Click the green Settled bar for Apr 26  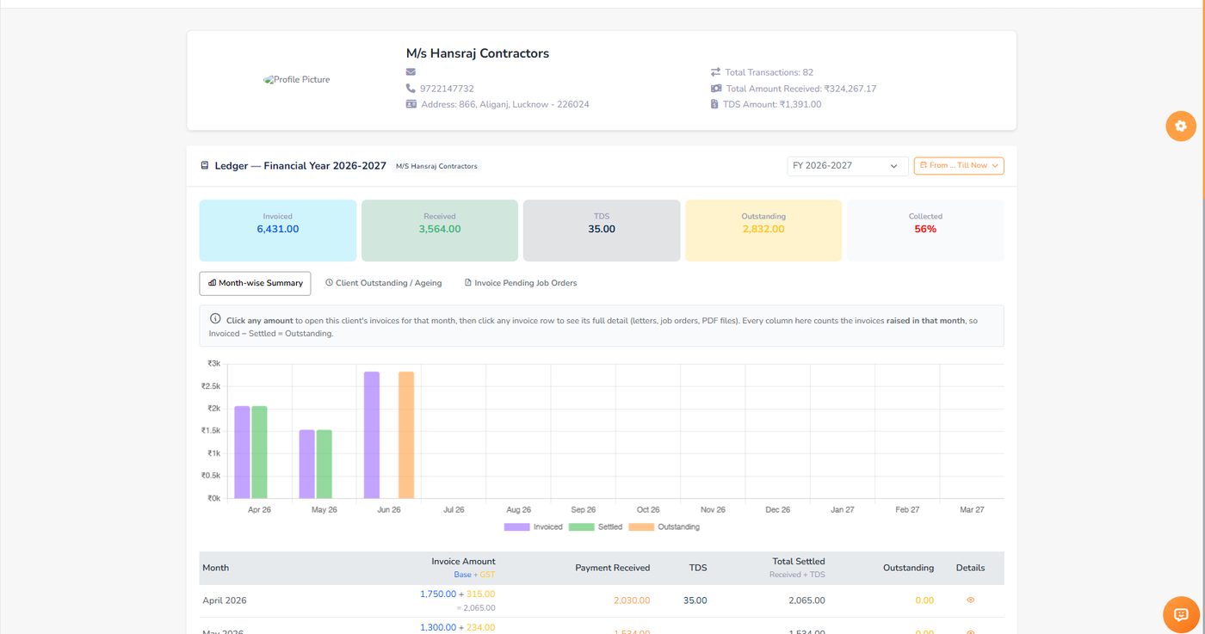pos(259,452)
